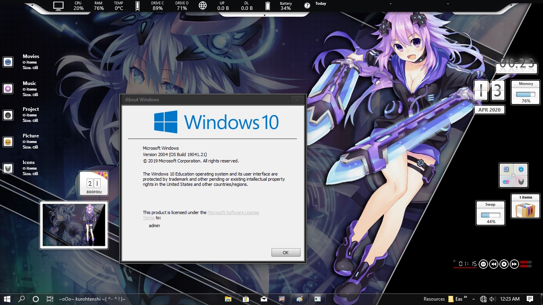This screenshot has height=305, width=543.
Task: Click the 01:15 player time display
Action: pyautogui.click(x=467, y=264)
